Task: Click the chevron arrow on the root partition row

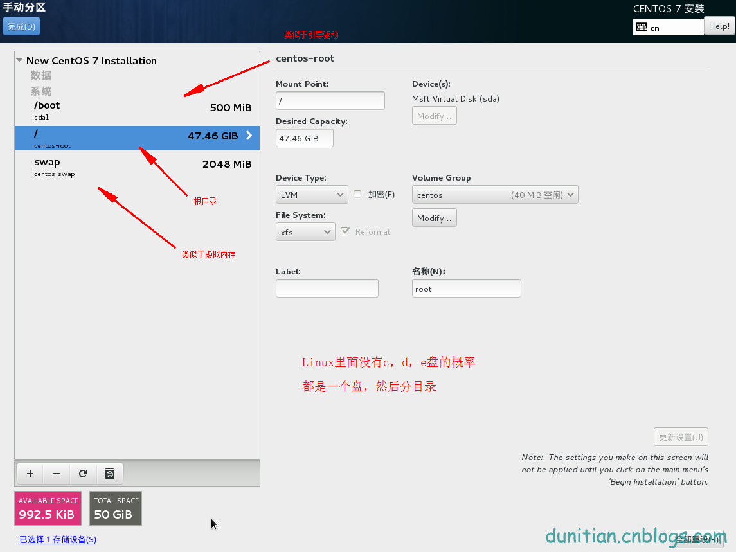Action: (249, 135)
